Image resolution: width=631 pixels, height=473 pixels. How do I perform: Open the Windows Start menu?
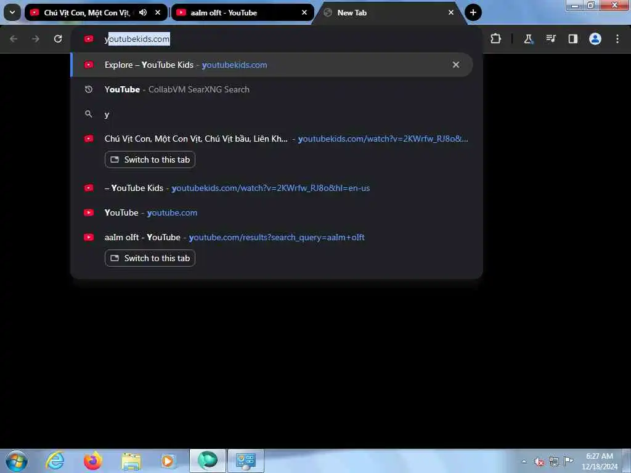(17, 461)
